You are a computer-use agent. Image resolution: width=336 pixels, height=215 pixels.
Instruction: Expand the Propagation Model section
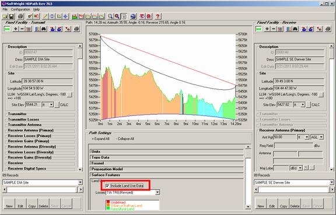[166, 169]
